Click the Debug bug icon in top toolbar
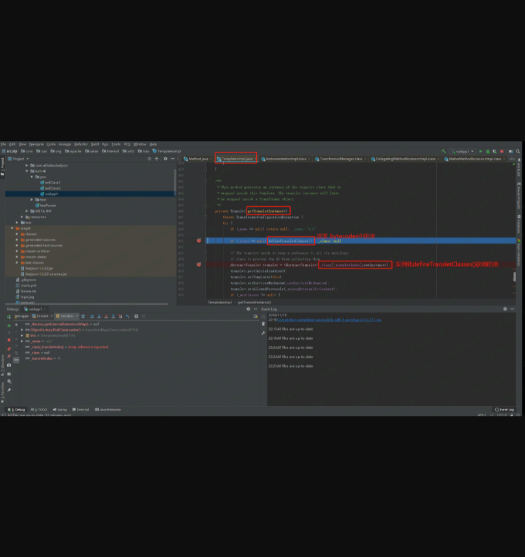Screen dimensions: 525x557 [487, 151]
